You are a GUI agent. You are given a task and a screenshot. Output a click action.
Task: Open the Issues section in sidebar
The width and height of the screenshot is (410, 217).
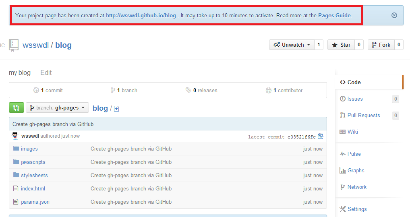click(355, 99)
